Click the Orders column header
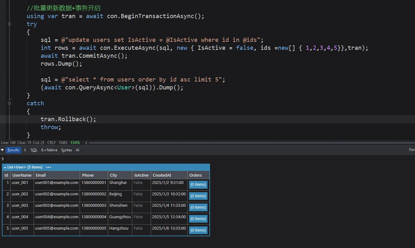 point(199,175)
